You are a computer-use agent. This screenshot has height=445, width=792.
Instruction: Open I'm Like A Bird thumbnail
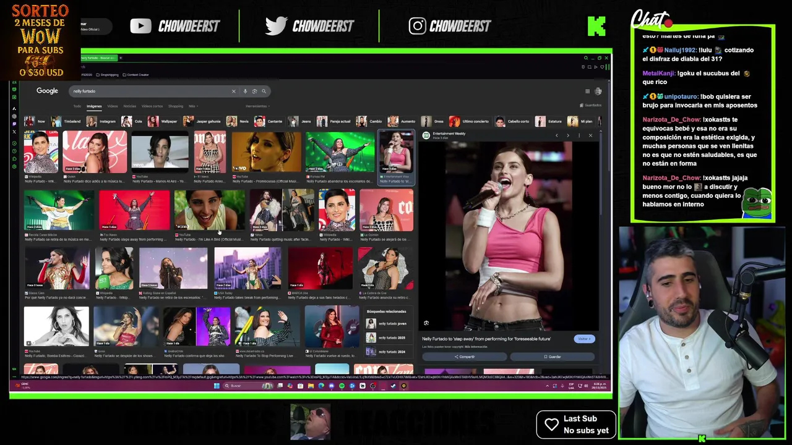(x=209, y=210)
